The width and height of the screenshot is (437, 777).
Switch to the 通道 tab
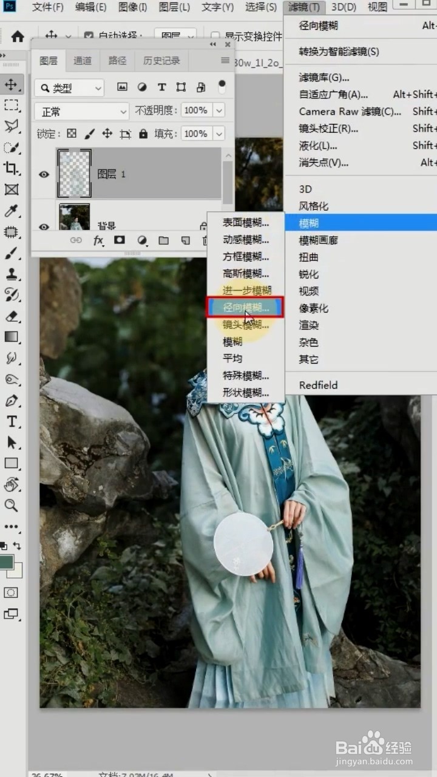tap(83, 61)
